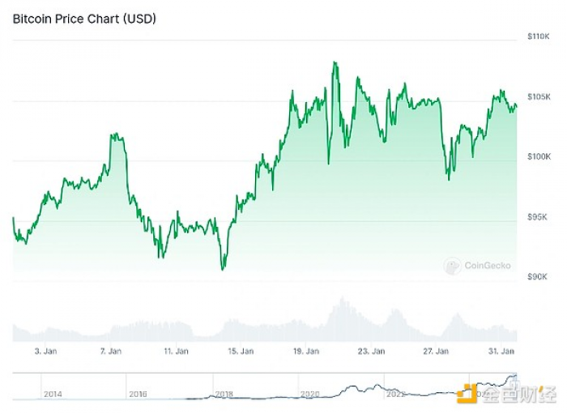Click the $100K price axis label
Viewport: 567px width, 414px height.
coord(539,156)
